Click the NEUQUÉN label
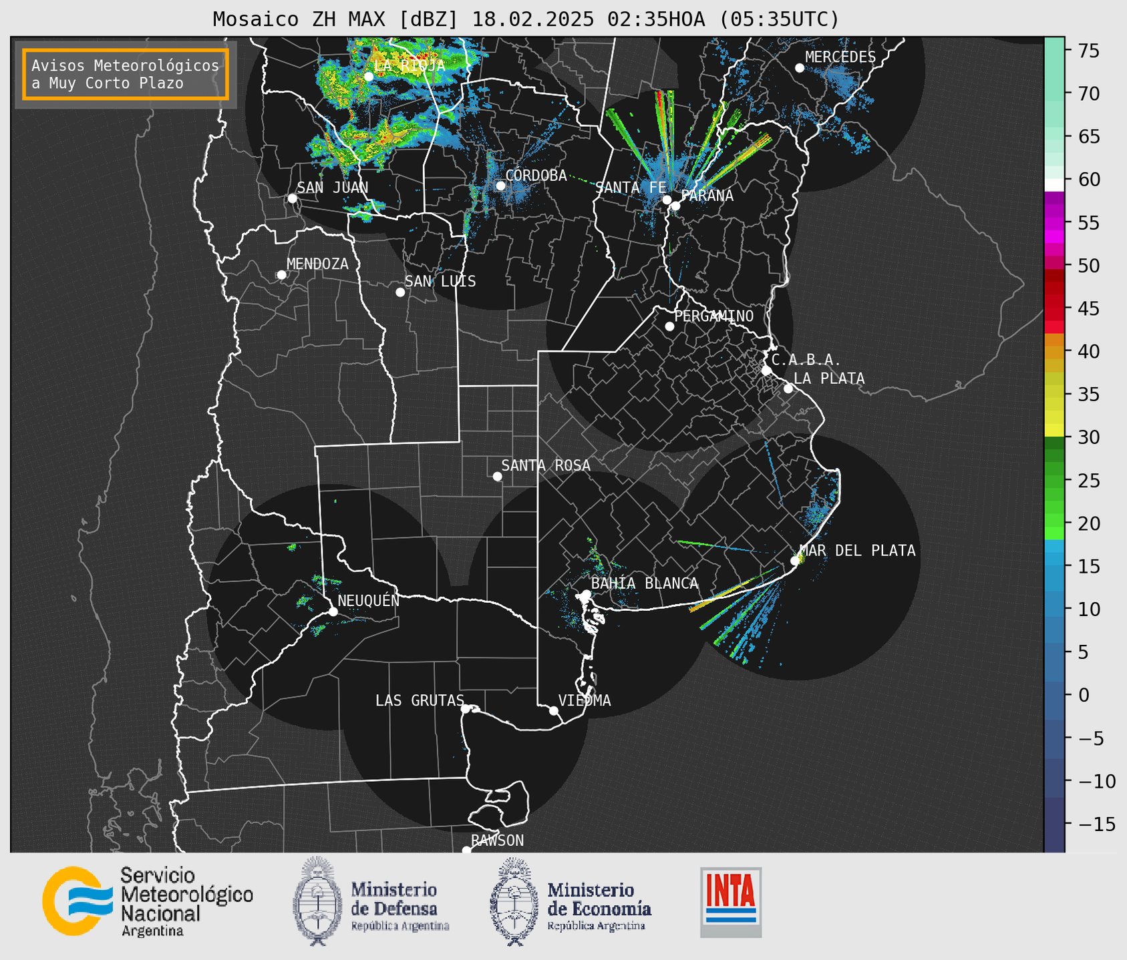The image size is (1127, 960). 369,600
